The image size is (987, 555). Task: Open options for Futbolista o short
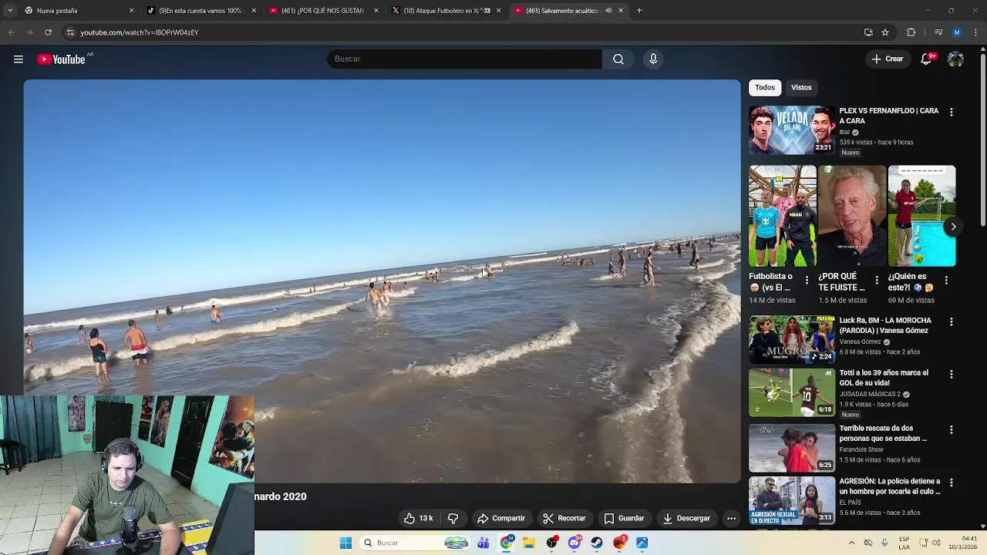[807, 281]
